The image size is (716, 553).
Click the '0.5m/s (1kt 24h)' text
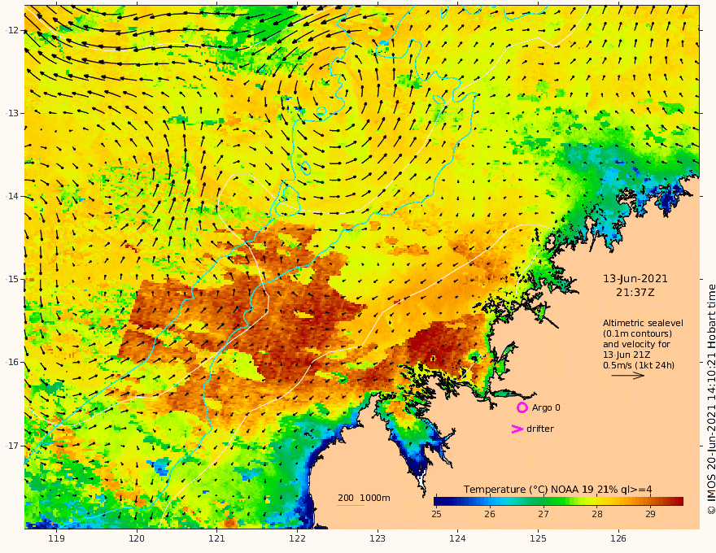639,365
